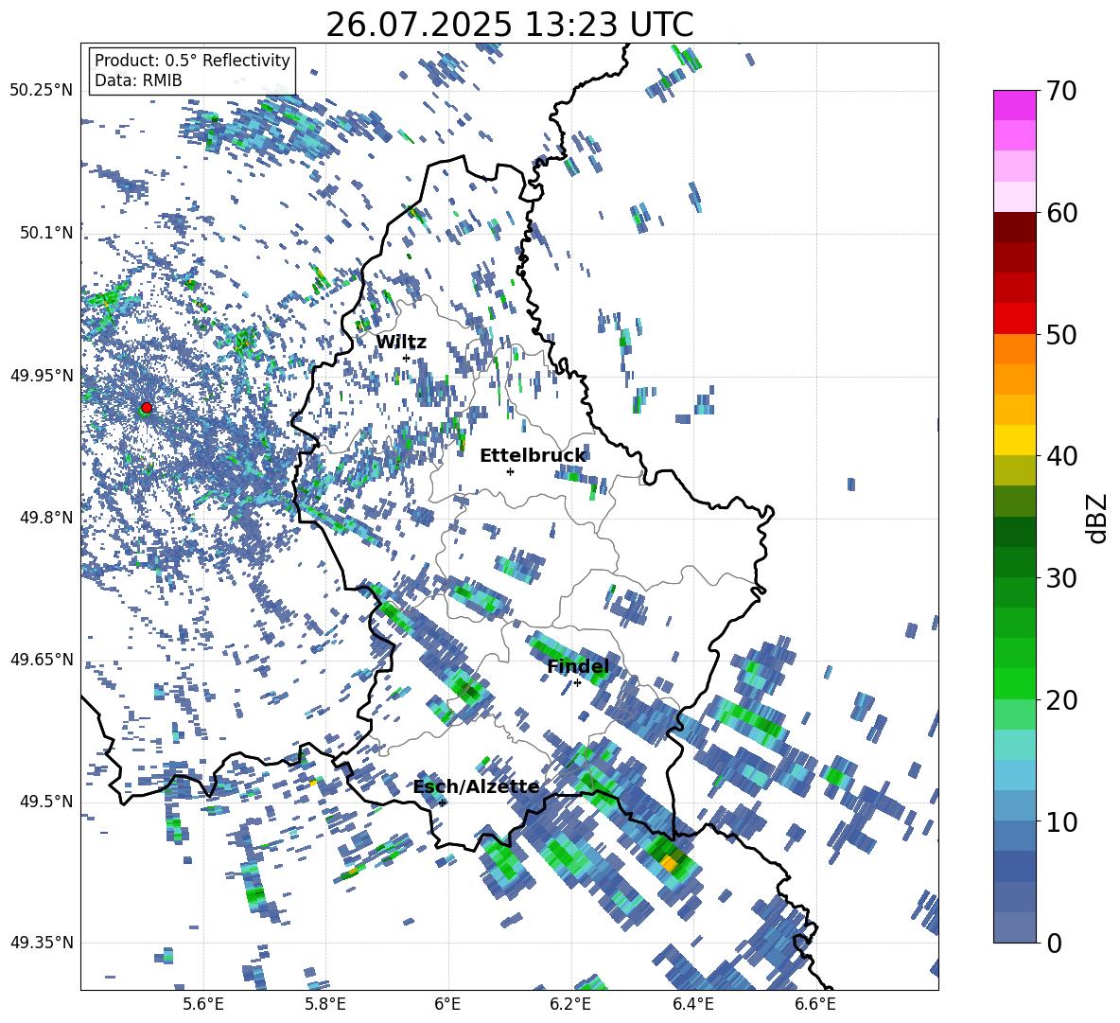1120x1023 pixels.
Task: Click the red radar site marker
Action: (147, 408)
